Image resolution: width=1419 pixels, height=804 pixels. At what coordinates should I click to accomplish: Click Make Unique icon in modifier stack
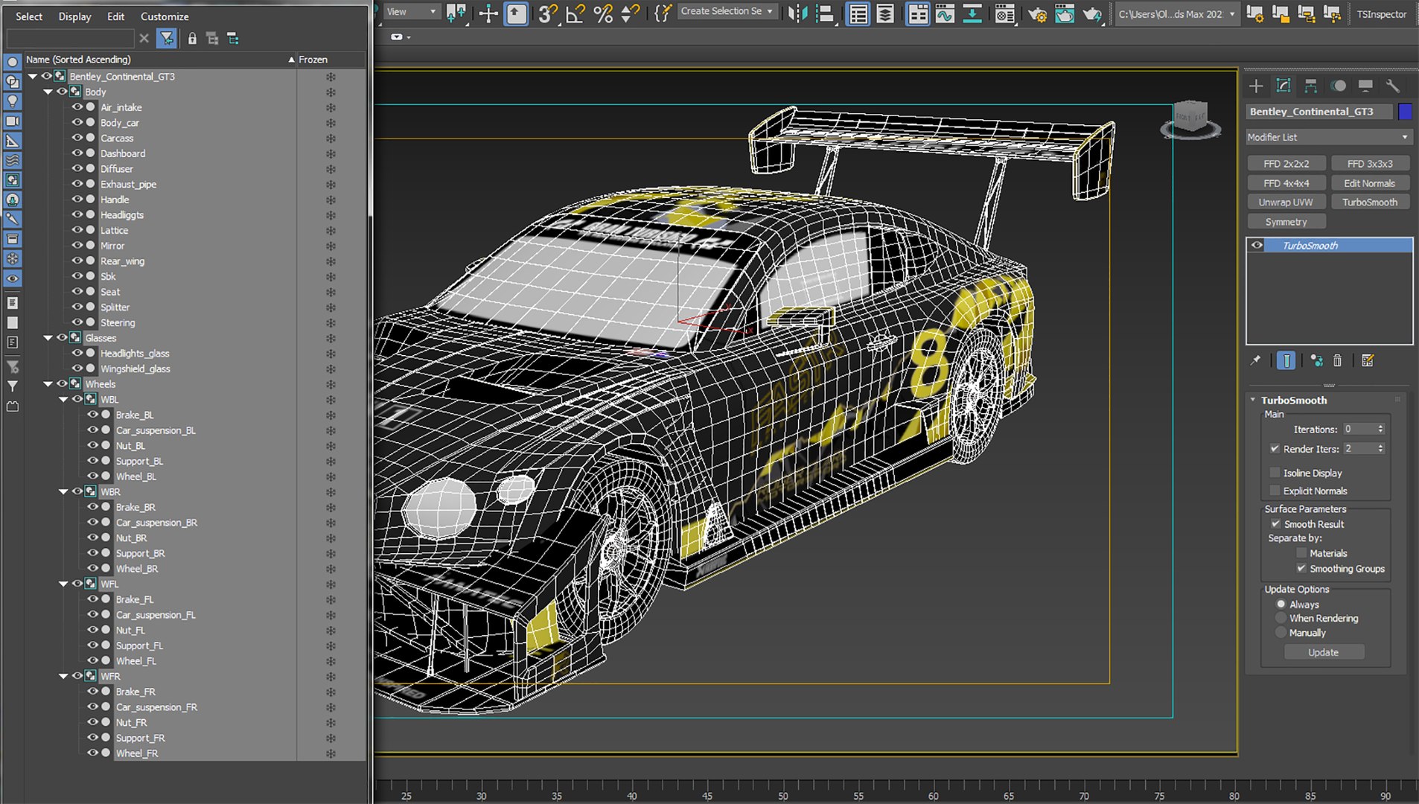1316,360
